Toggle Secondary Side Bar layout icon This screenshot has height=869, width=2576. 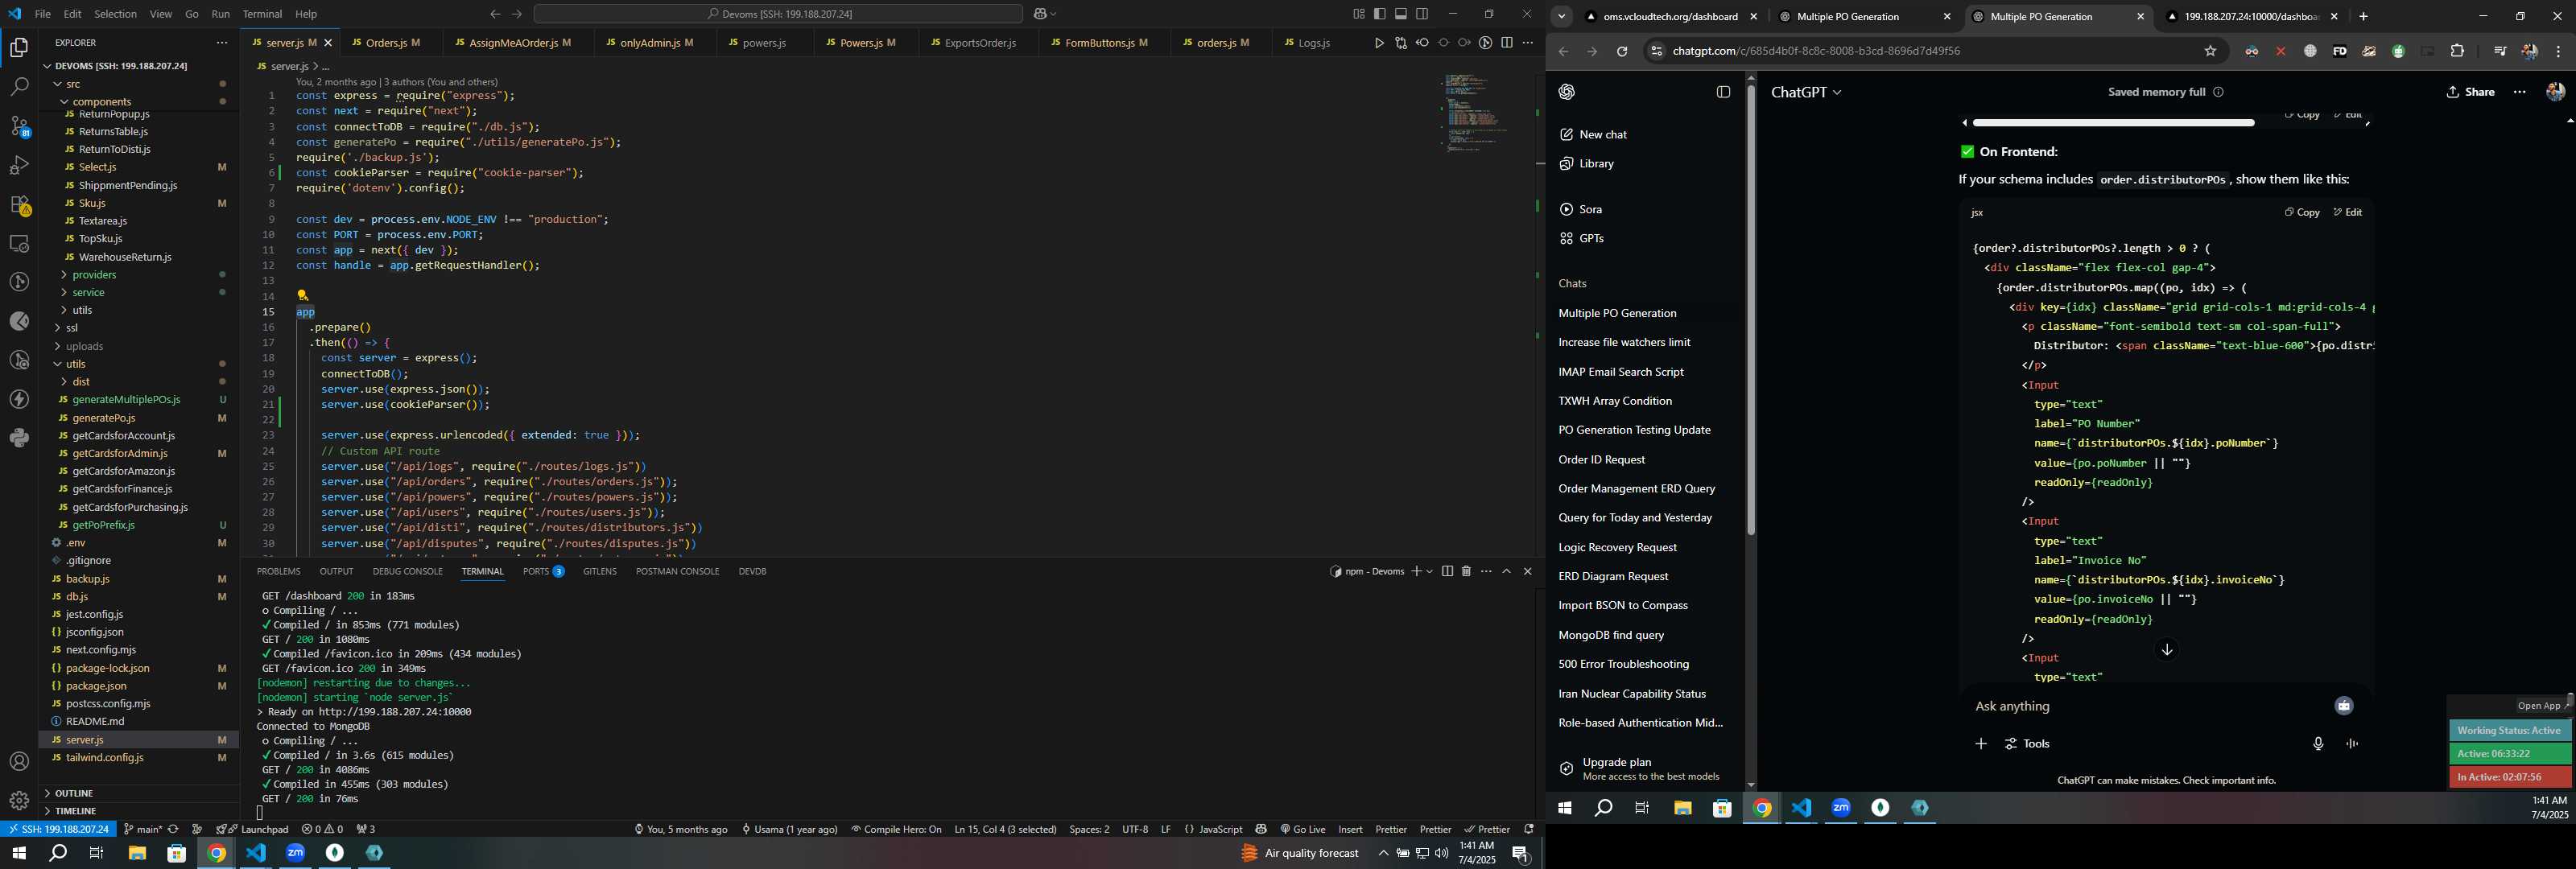[1422, 14]
